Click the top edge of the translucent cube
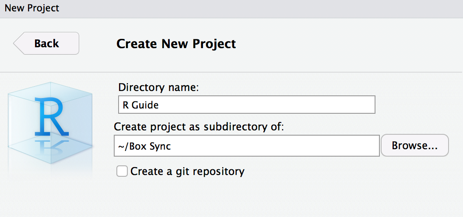Viewport: 463px width, 217px height. tap(49, 85)
